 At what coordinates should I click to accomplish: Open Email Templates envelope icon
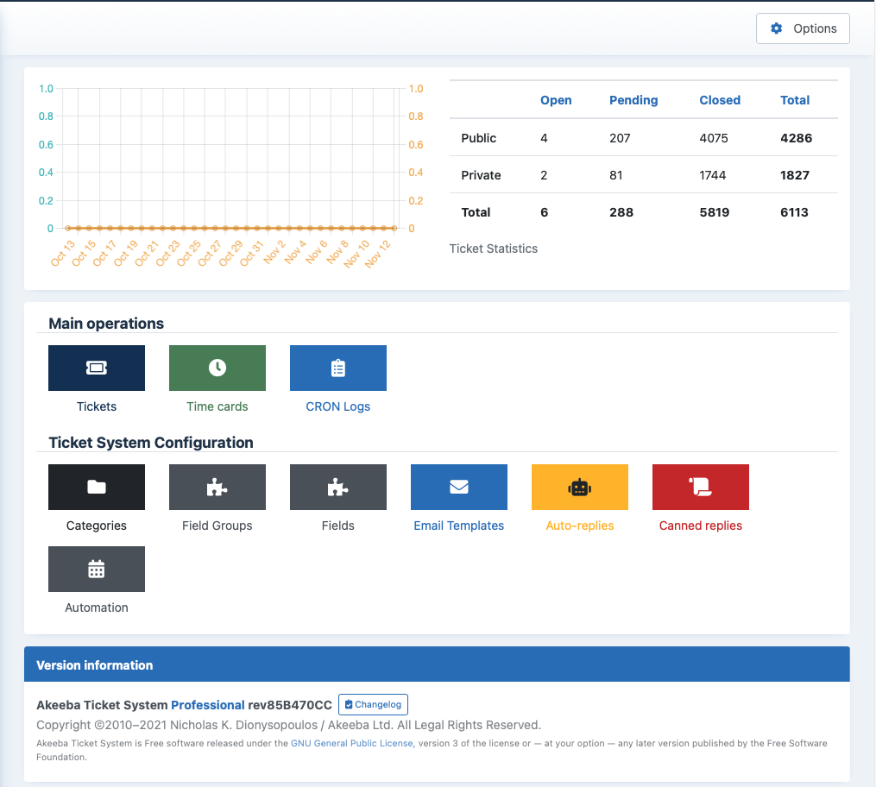[459, 487]
